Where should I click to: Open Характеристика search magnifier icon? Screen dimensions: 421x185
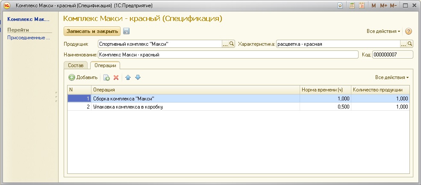tap(410, 44)
